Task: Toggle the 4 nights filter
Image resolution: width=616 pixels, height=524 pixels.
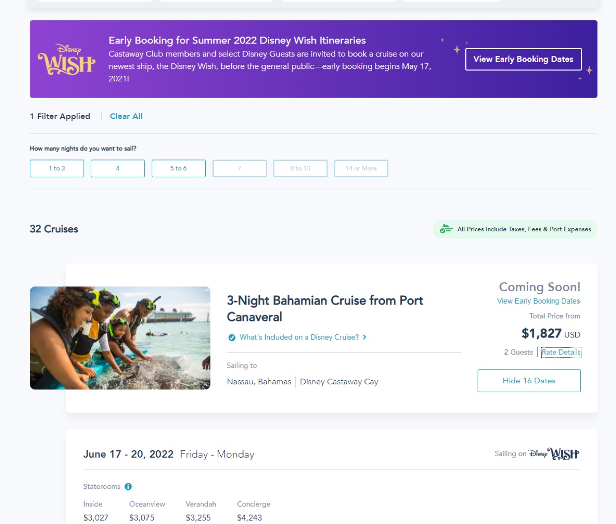Action: 118,168
